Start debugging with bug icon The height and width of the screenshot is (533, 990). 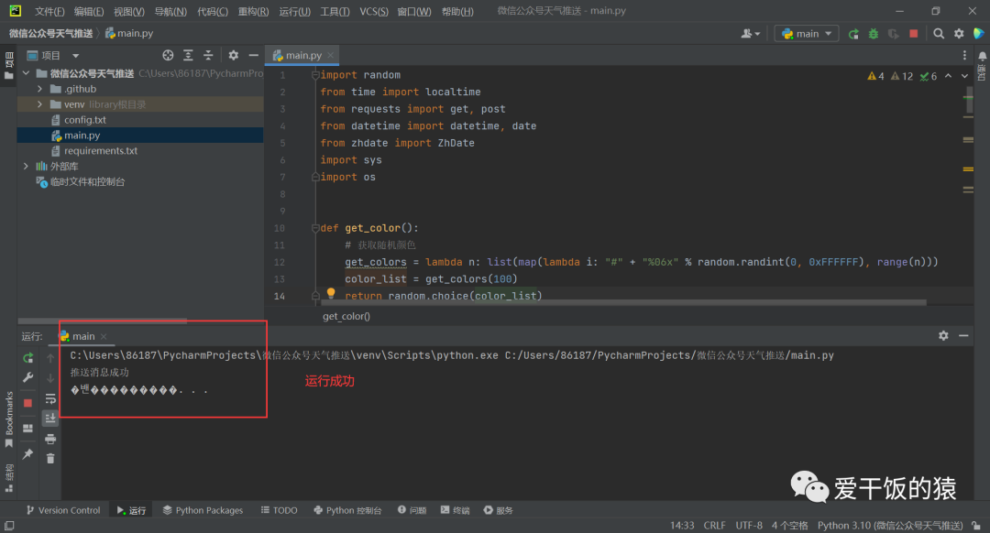874,34
